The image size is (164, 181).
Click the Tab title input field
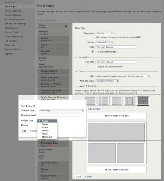tap(116, 62)
